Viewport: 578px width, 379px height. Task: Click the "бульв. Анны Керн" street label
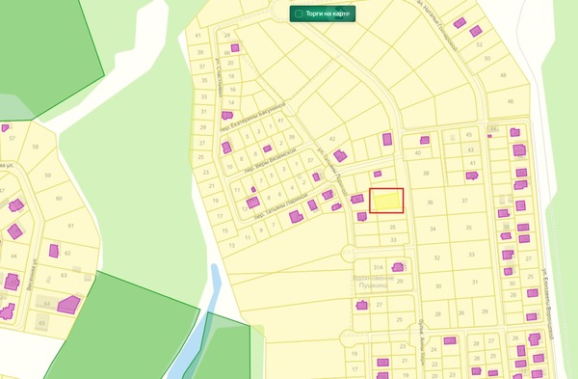tap(423, 342)
